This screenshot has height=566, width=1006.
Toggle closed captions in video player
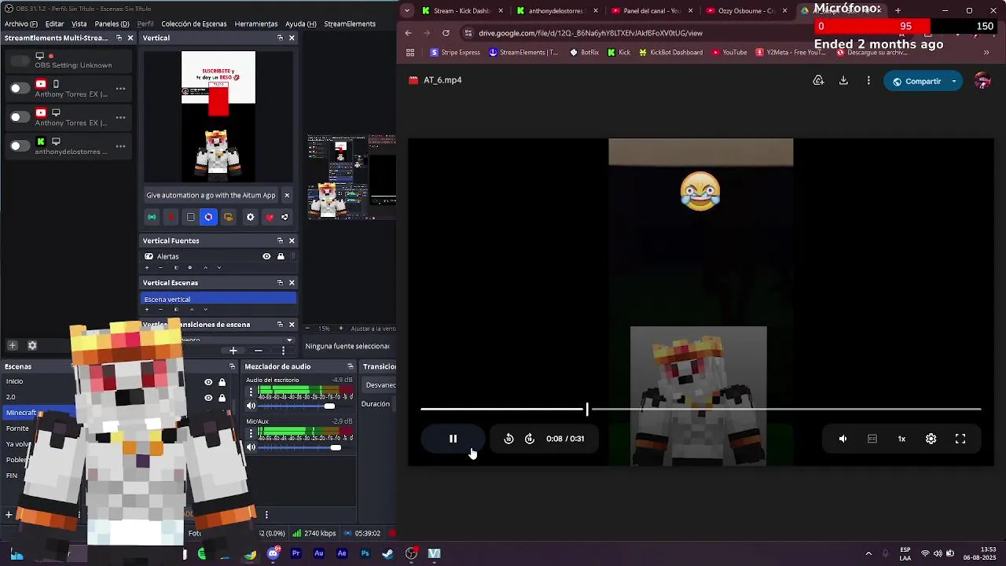[x=872, y=439]
